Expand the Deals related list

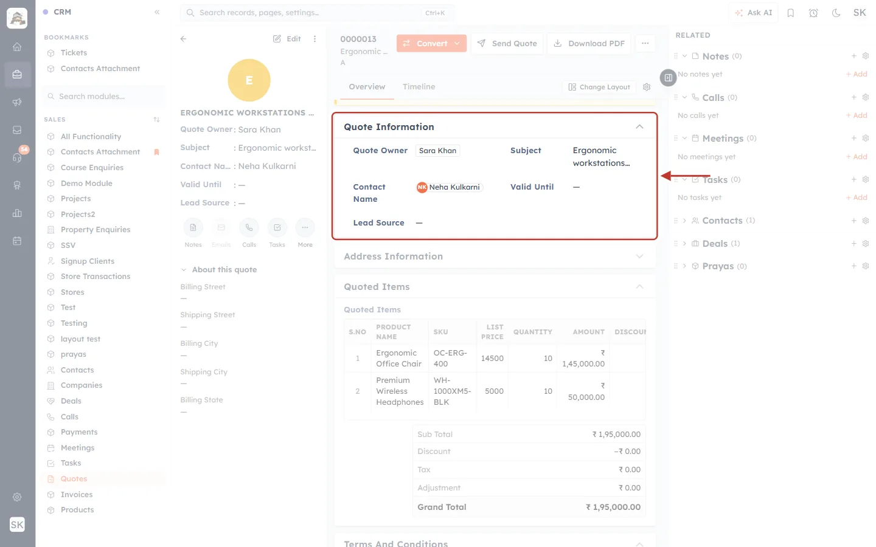coord(684,244)
